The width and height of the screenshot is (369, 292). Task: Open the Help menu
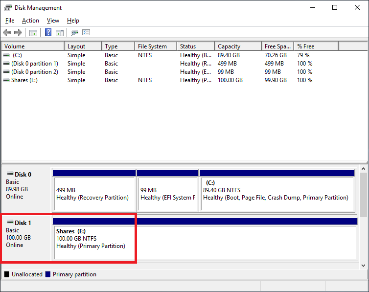[x=73, y=21]
